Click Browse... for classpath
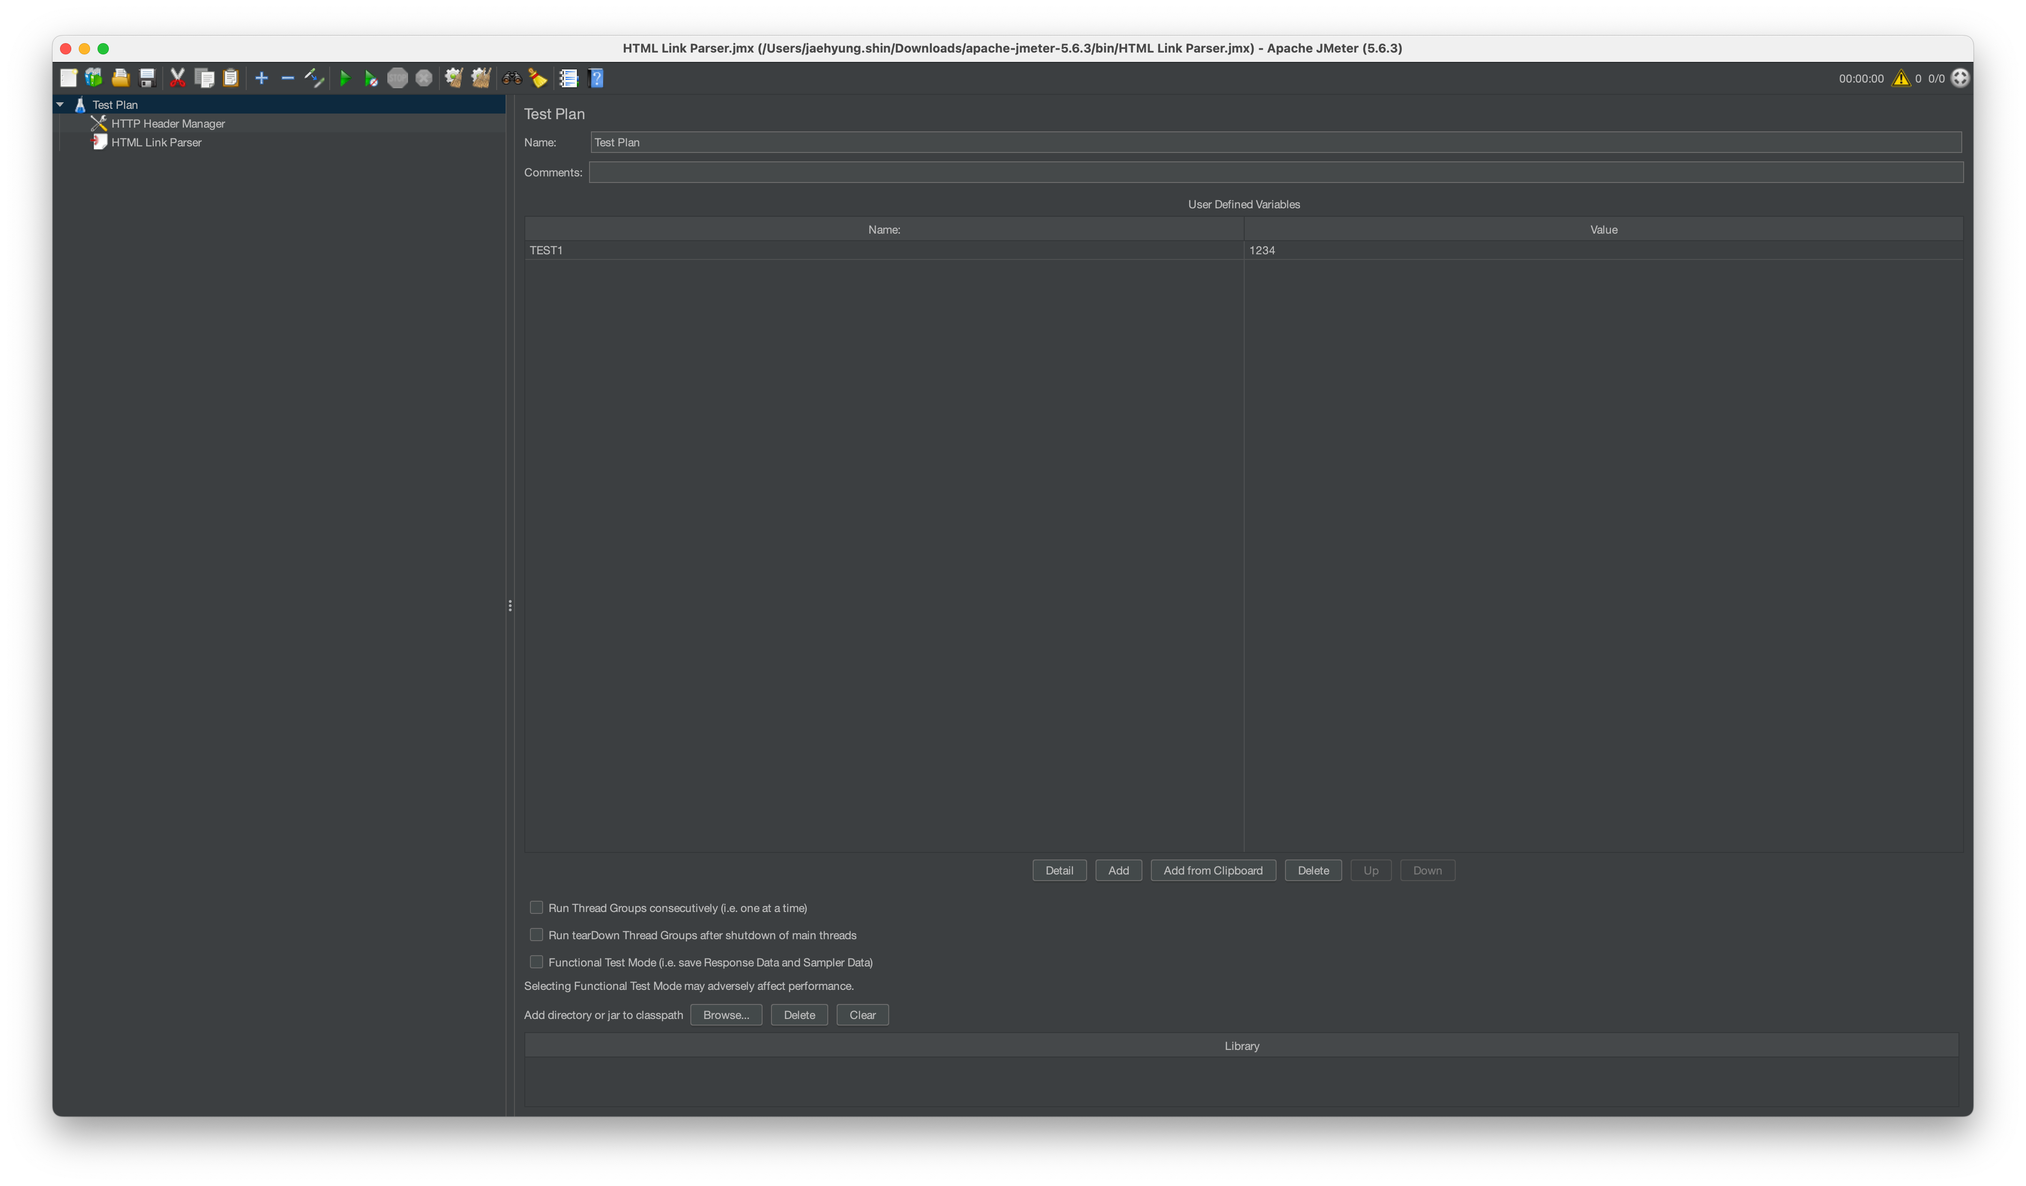 point(725,1015)
